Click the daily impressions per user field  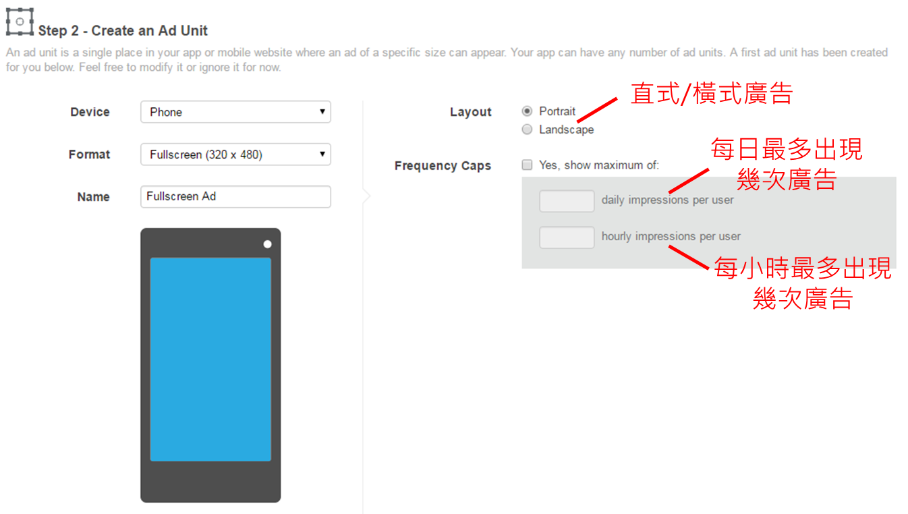tap(567, 200)
